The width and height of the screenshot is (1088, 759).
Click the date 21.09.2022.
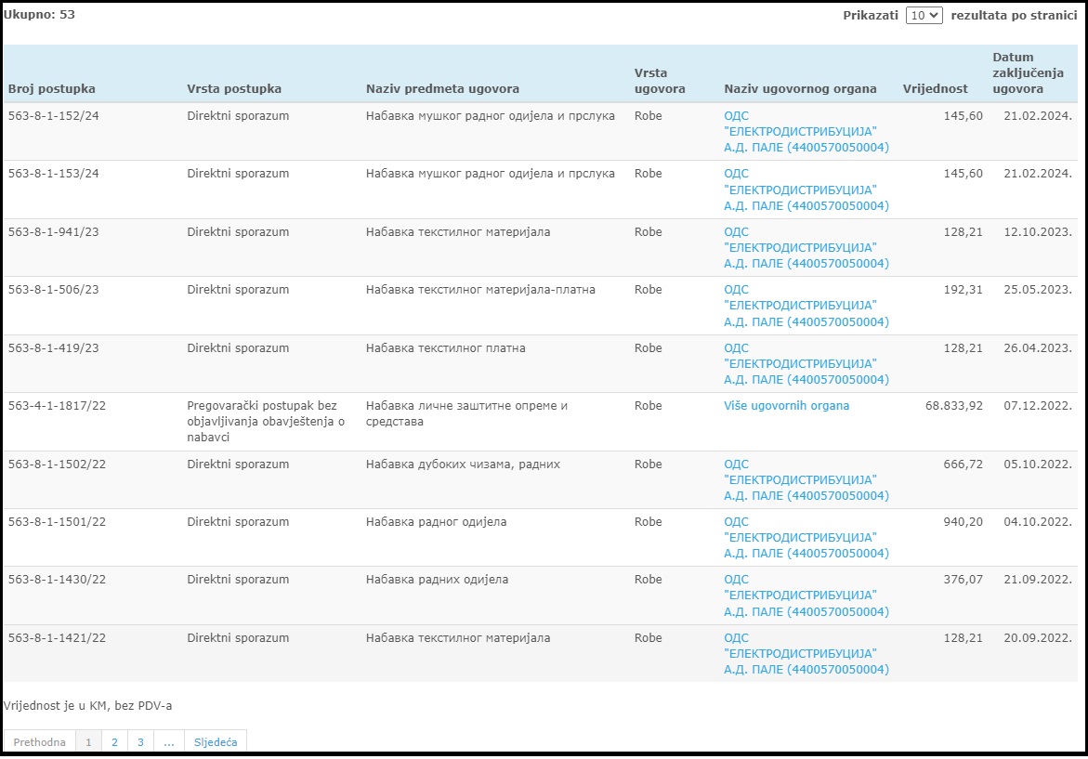click(x=1037, y=580)
